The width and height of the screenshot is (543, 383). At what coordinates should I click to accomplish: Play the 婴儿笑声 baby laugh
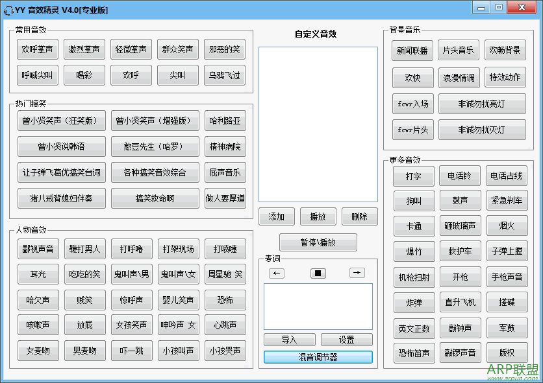(x=178, y=299)
